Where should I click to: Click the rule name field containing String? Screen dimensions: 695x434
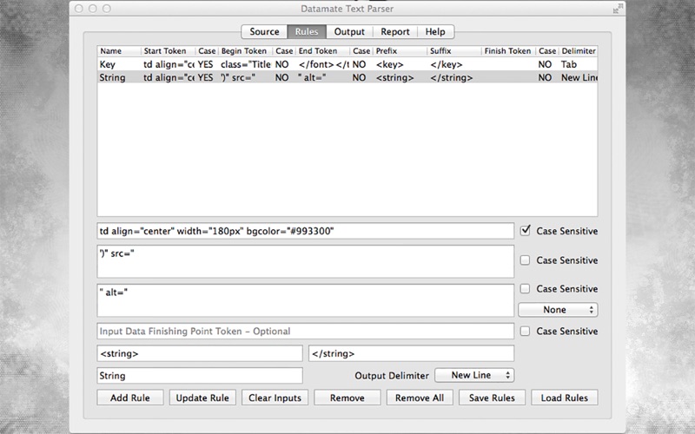200,376
